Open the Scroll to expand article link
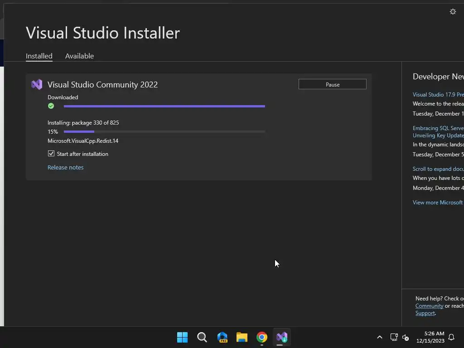The image size is (464, 348). [438, 169]
